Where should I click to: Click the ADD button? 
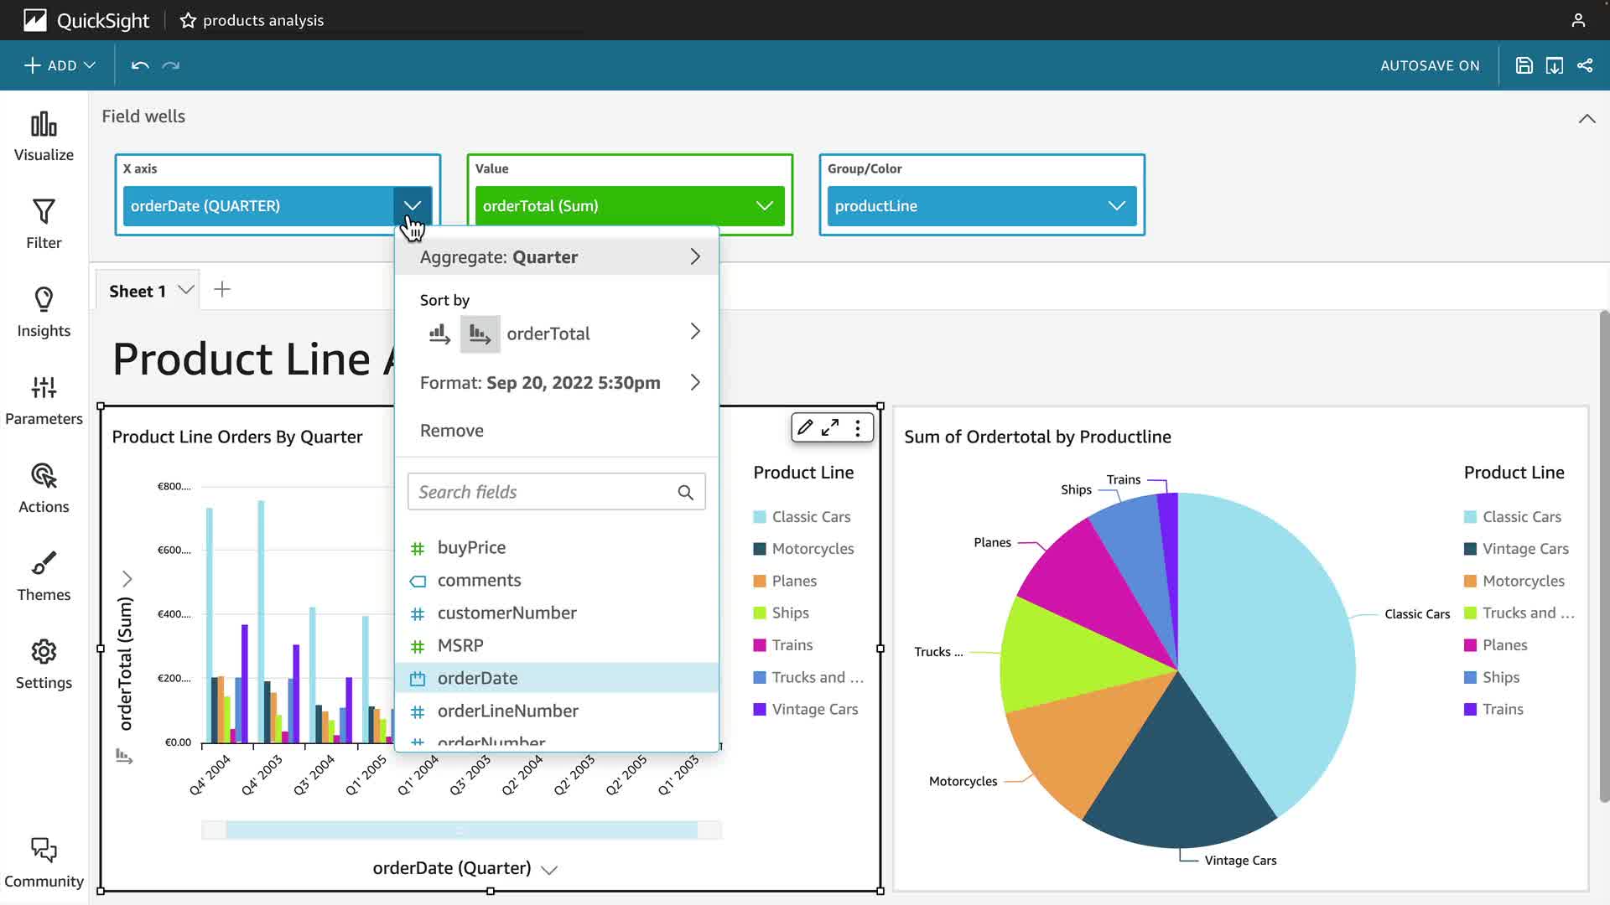pos(60,65)
